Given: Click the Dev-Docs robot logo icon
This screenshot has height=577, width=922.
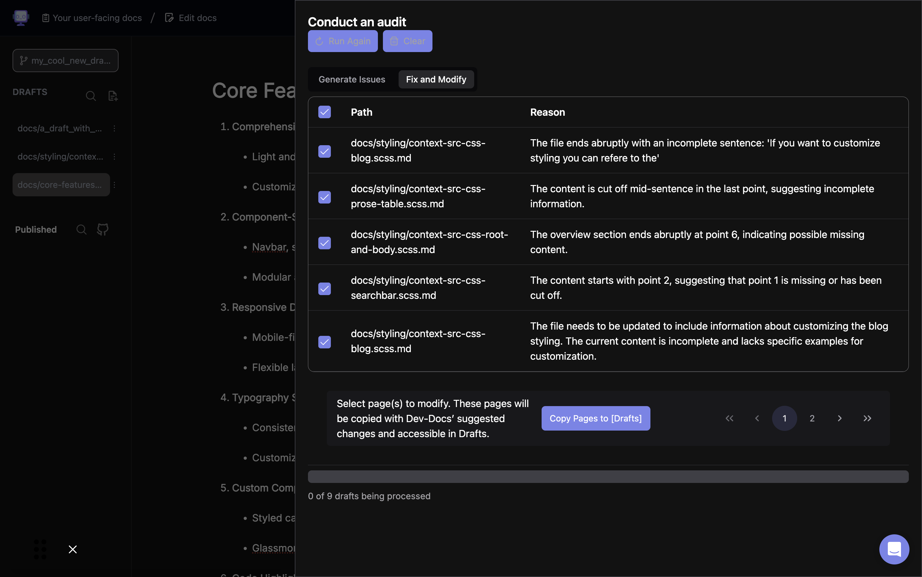Looking at the screenshot, I should 21,18.
